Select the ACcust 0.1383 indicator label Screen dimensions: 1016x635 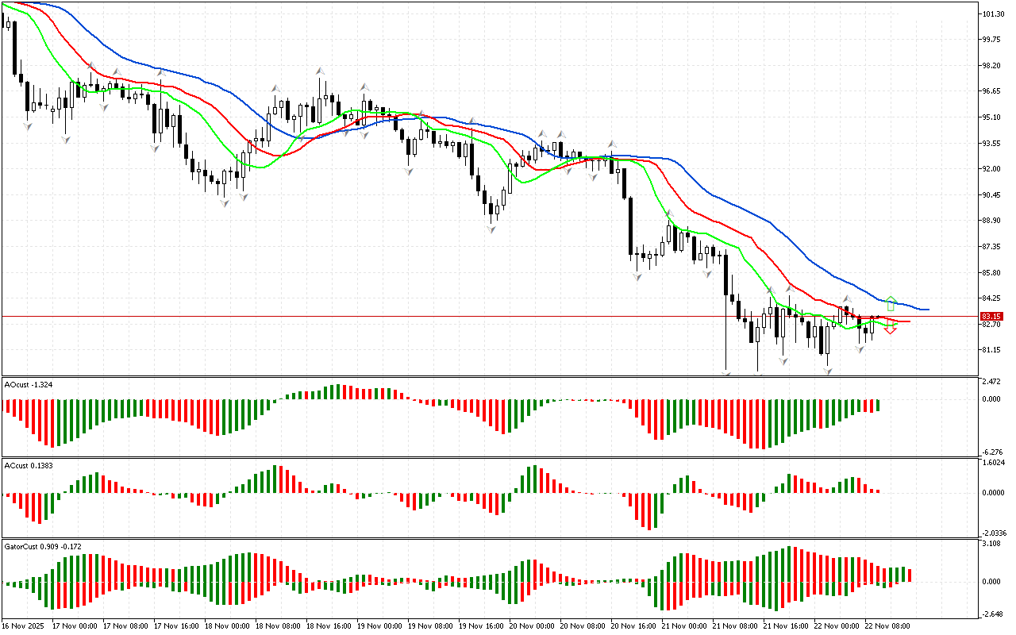pos(30,465)
